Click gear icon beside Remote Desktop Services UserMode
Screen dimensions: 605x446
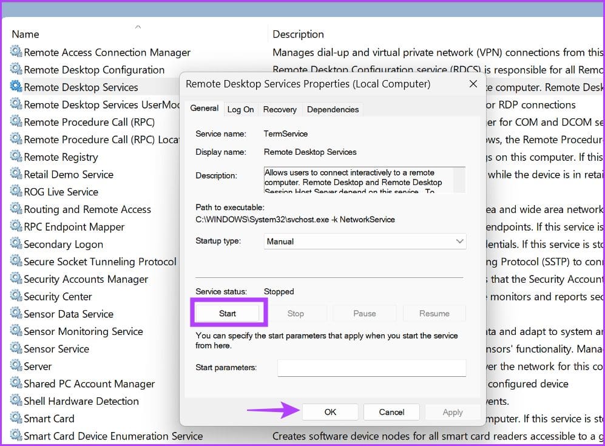tap(16, 103)
